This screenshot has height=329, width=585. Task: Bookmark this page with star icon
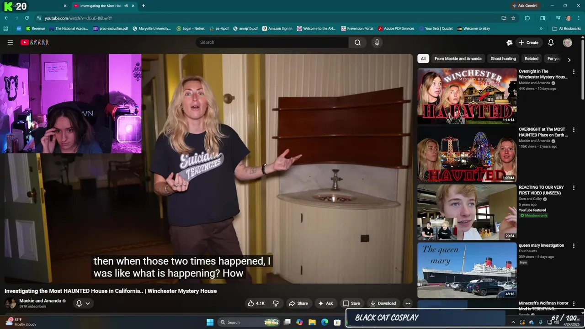[x=513, y=18]
